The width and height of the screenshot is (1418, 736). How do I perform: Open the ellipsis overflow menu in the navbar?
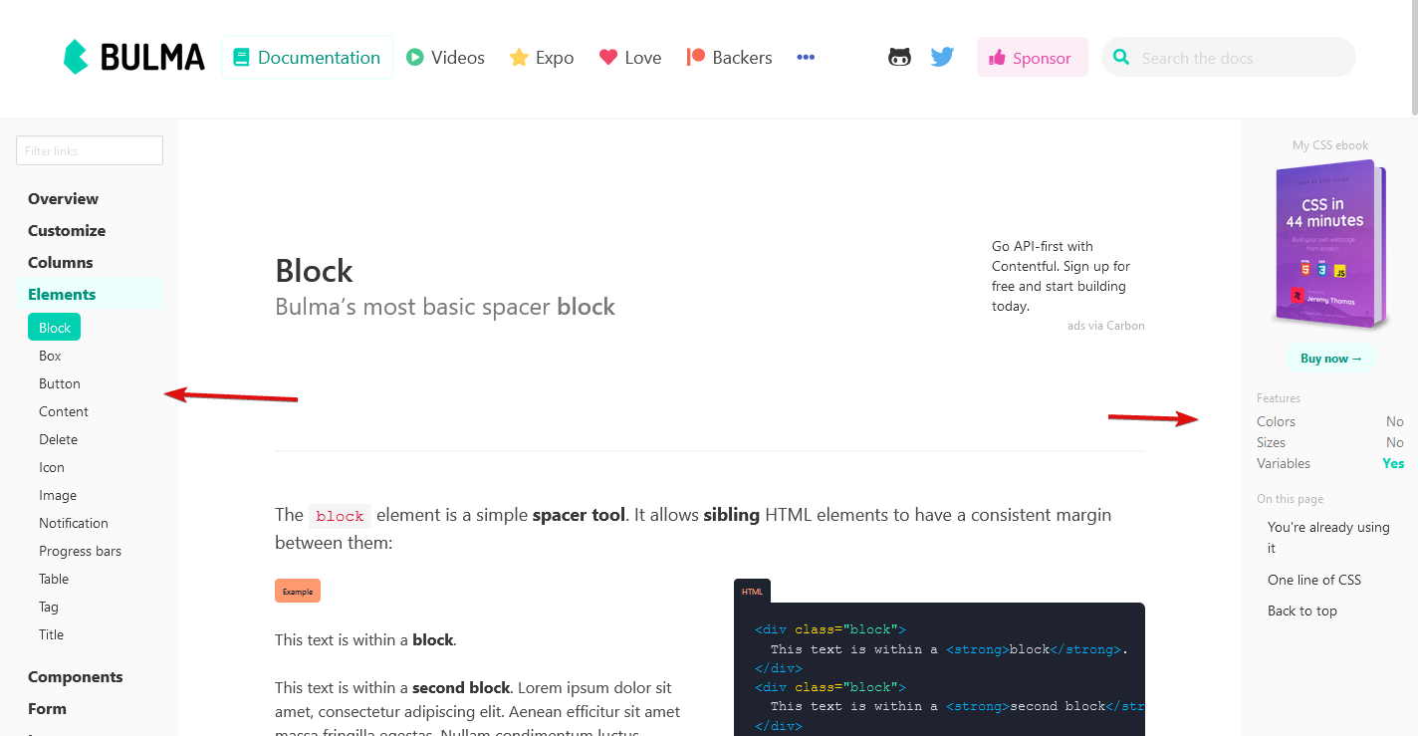tap(805, 57)
